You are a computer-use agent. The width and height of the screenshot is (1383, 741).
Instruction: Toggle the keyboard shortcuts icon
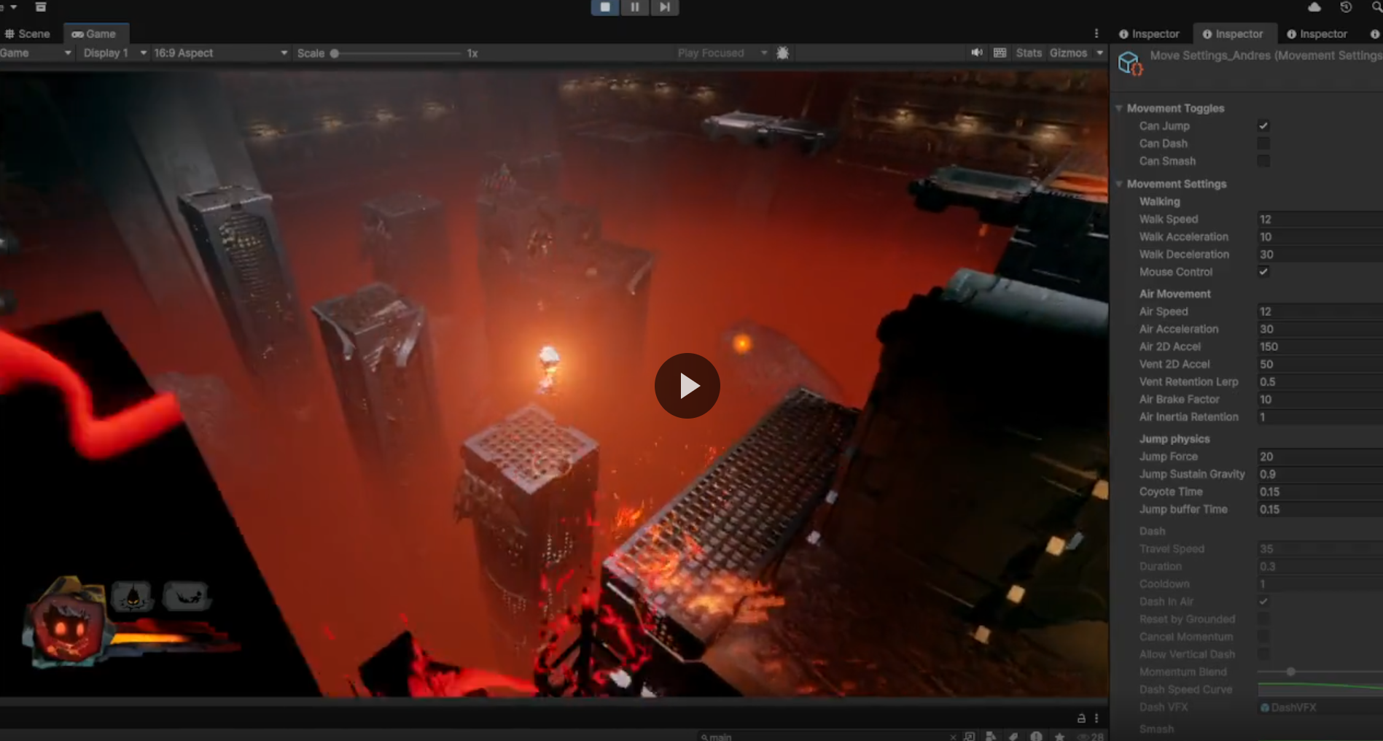click(1000, 53)
